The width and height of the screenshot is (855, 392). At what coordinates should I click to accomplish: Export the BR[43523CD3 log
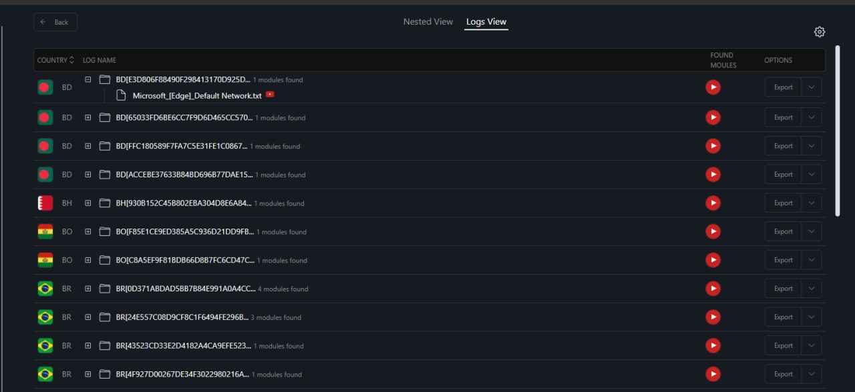[x=784, y=345]
